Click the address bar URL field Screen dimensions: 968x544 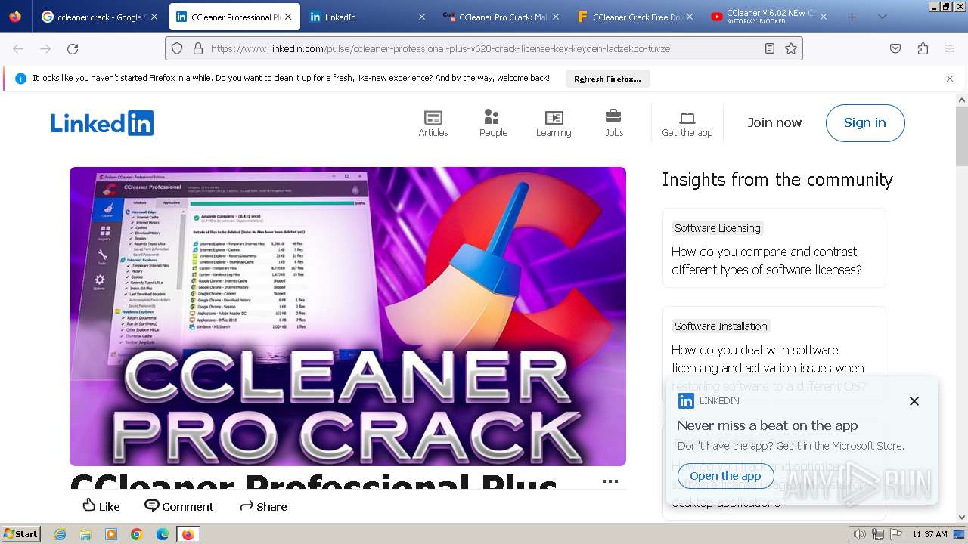click(x=484, y=48)
